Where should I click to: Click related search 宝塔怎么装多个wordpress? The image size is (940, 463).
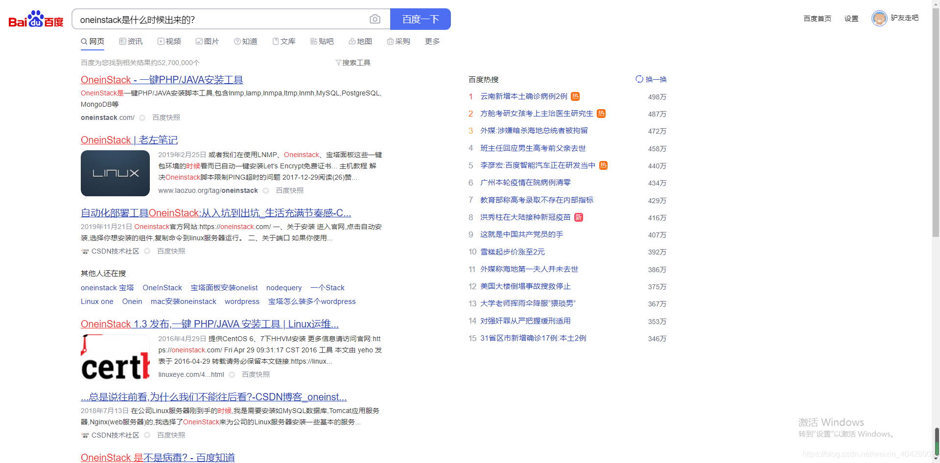click(x=312, y=301)
